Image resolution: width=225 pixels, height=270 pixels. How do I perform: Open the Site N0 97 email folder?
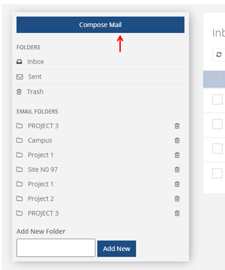coord(43,170)
